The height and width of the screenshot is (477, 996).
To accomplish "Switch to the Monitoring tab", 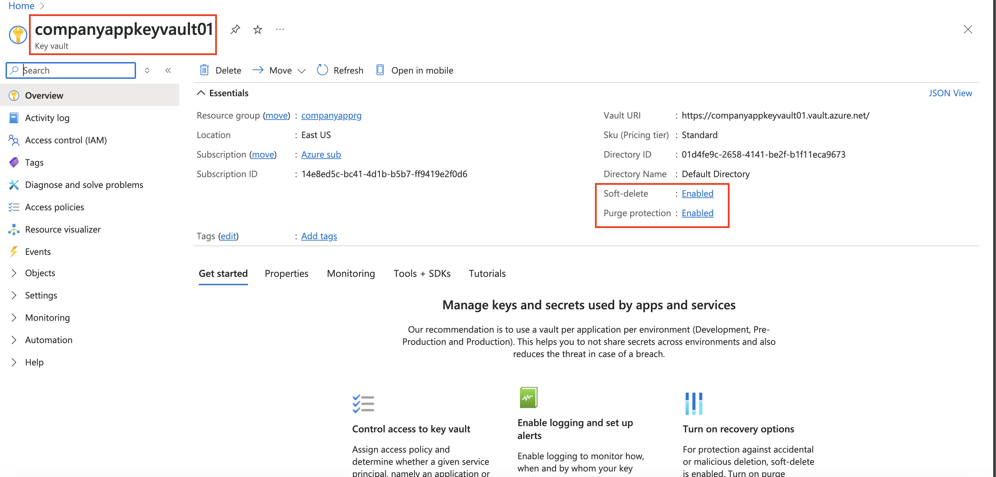I will (x=351, y=273).
